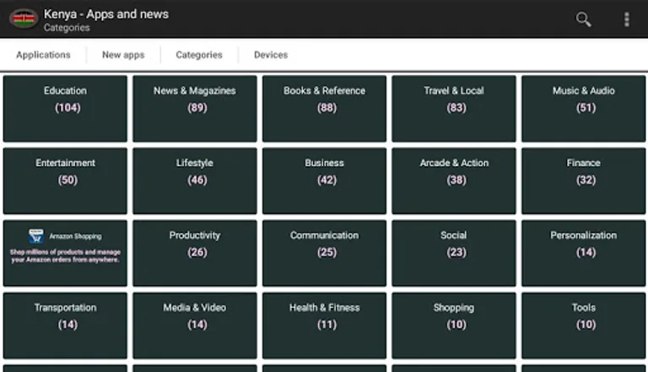
Task: Open the Productivity (26) category
Action: pyautogui.click(x=195, y=253)
